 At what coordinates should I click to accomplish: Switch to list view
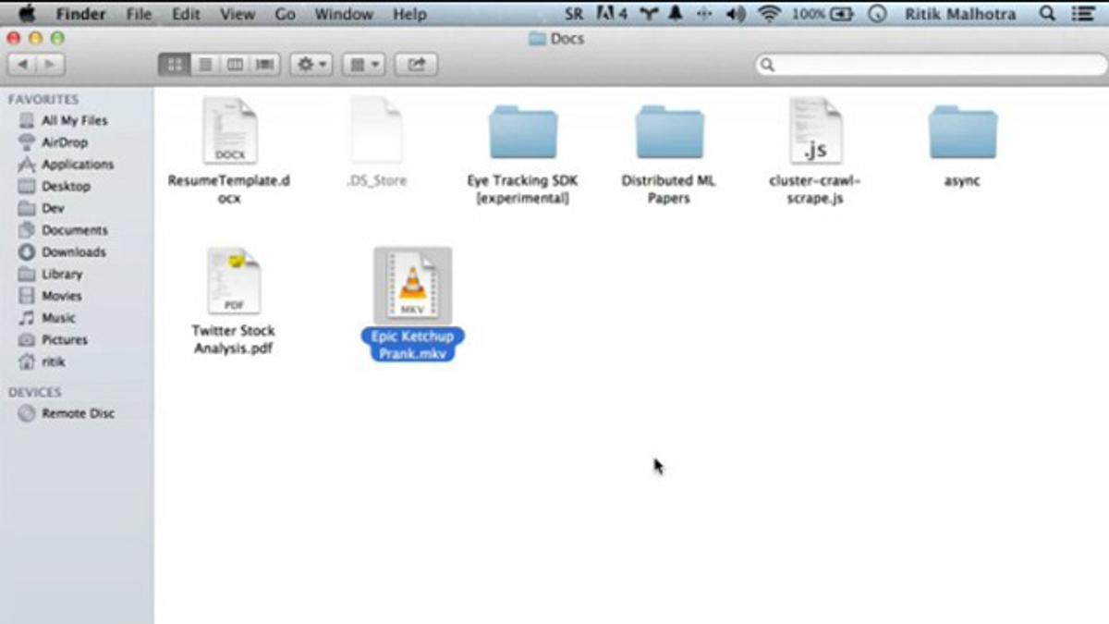tap(205, 65)
